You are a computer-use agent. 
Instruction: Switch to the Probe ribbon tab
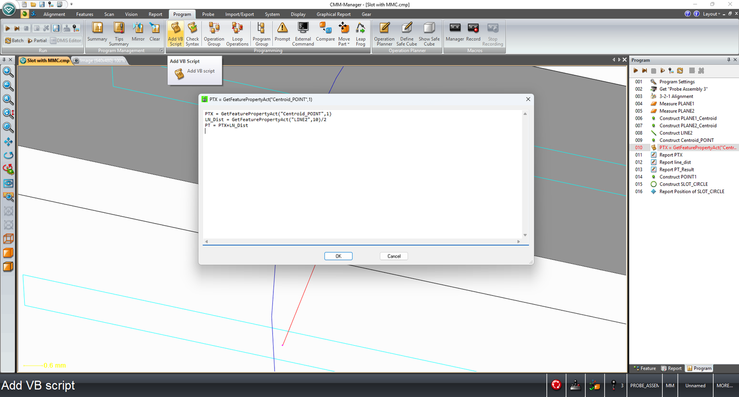[x=208, y=14]
